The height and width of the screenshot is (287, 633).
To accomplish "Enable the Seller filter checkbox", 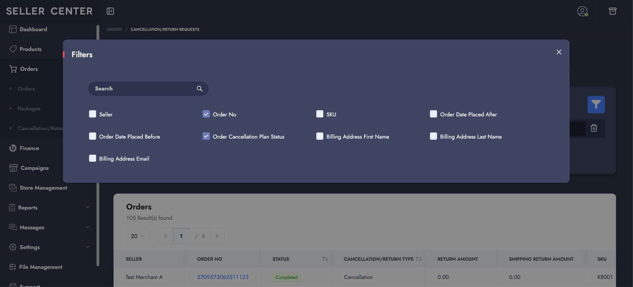I will coord(92,114).
